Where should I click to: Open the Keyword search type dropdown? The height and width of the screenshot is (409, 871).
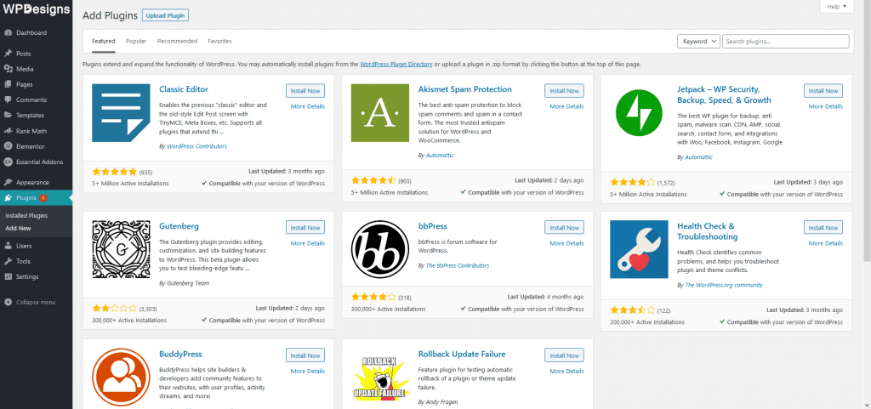click(x=698, y=41)
